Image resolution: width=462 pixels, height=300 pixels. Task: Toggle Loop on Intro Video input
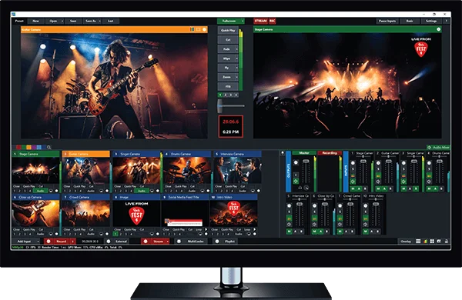(x=247, y=229)
